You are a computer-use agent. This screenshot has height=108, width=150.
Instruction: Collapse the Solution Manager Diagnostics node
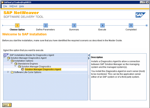click(x=15, y=66)
